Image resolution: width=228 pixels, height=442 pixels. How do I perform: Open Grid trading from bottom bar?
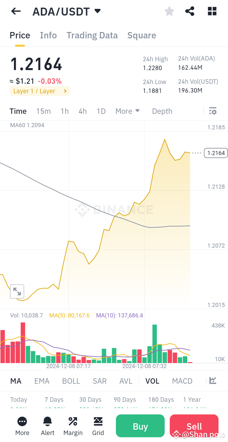tap(98, 426)
